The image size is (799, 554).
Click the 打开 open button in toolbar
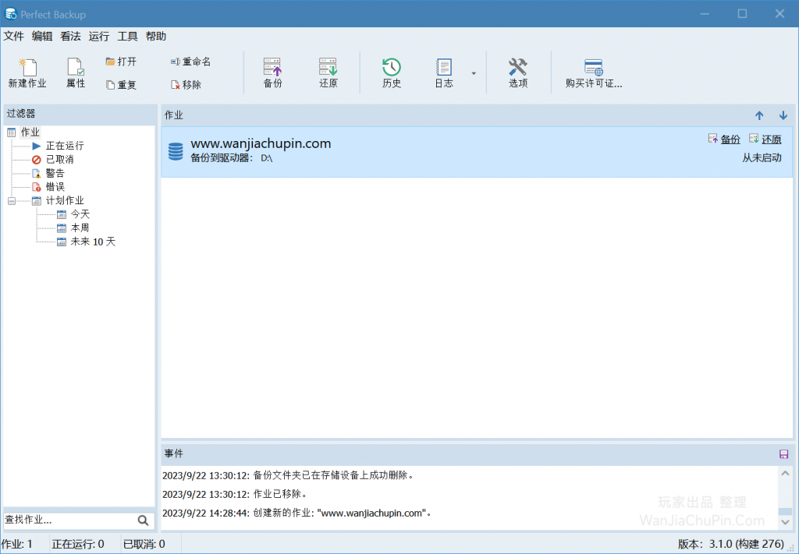point(121,62)
